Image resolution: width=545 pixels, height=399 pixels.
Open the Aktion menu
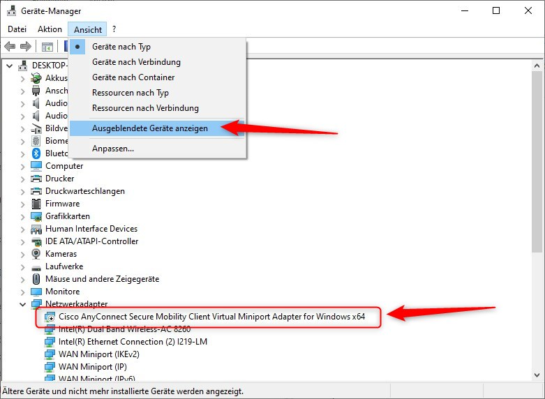(50, 29)
